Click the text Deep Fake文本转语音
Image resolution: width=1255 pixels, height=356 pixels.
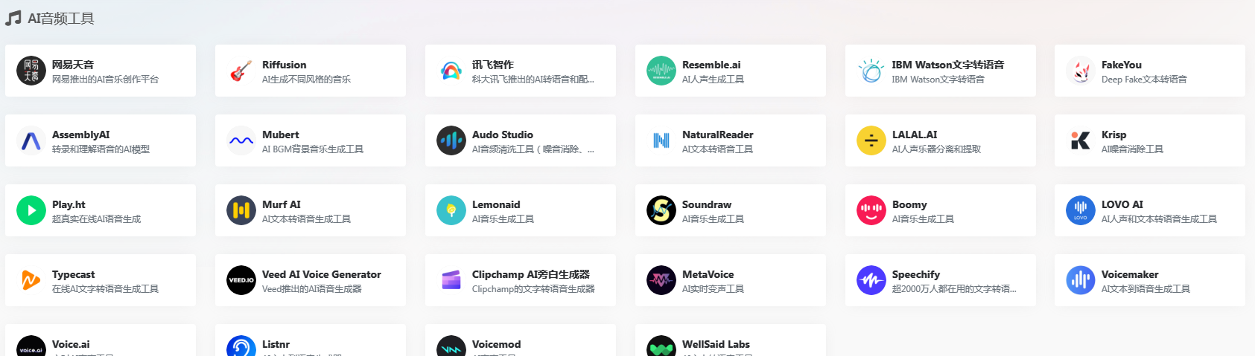tap(1144, 79)
